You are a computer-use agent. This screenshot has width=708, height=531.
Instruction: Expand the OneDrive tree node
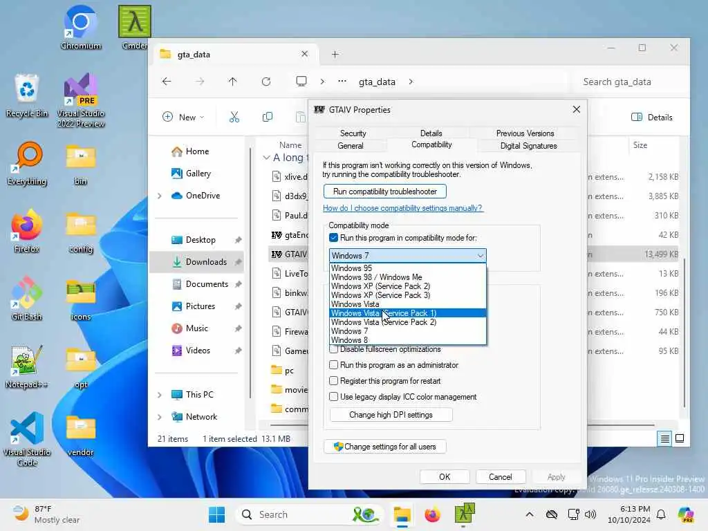(160, 196)
